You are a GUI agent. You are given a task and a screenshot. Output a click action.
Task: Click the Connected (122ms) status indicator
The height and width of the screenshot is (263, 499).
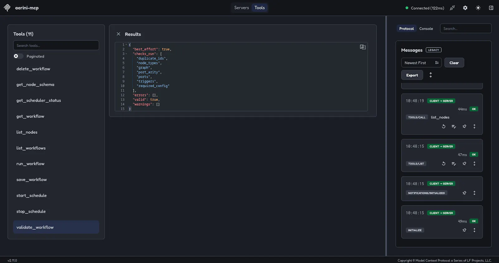(x=425, y=8)
